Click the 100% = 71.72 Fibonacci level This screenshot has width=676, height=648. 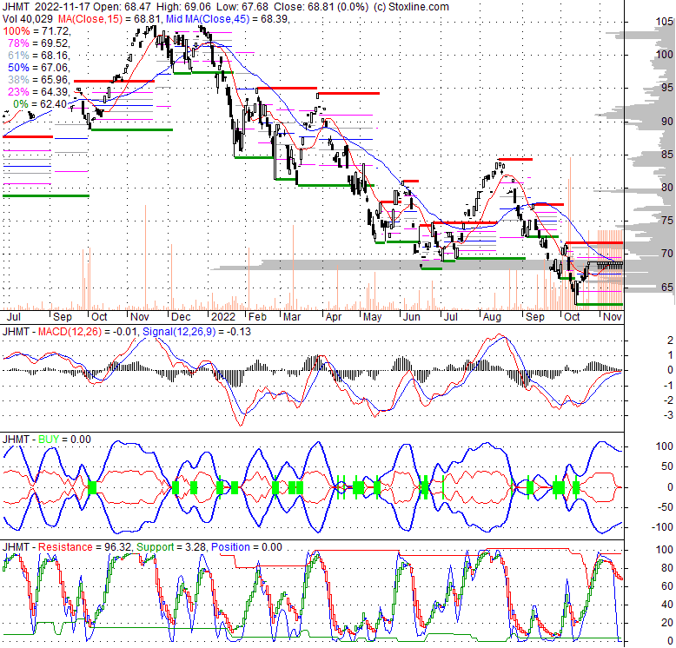click(x=36, y=31)
